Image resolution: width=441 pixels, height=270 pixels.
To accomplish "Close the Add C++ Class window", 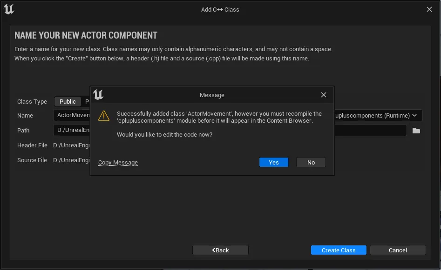I will click(x=429, y=9).
